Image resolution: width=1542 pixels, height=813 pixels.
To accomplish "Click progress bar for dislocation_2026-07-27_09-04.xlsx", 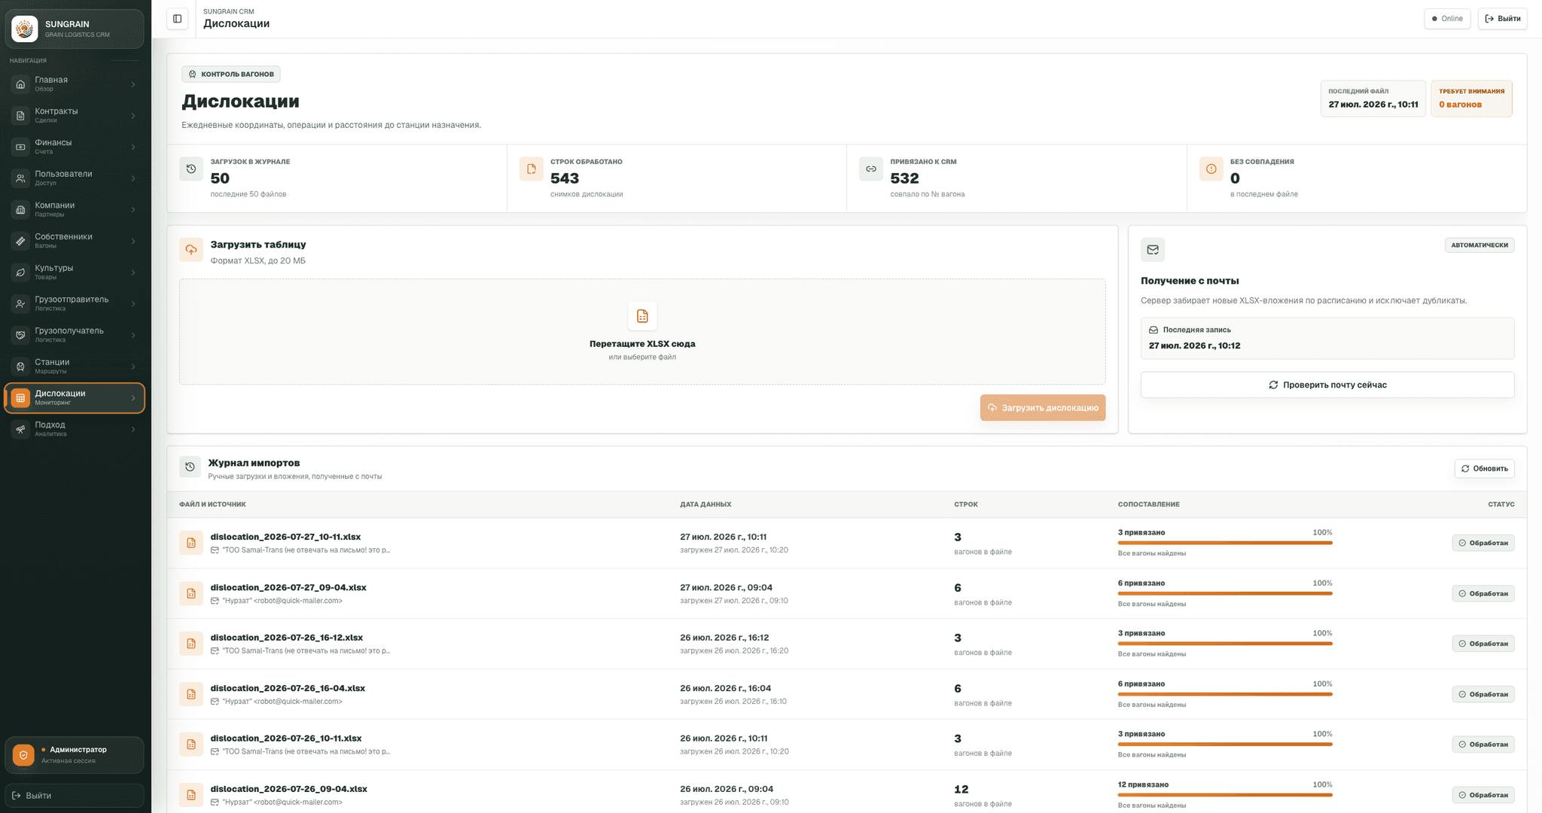I will (x=1225, y=593).
